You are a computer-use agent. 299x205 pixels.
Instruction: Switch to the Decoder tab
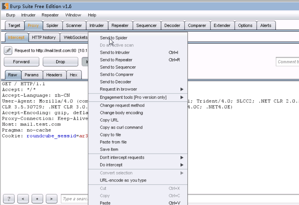pos(172,25)
